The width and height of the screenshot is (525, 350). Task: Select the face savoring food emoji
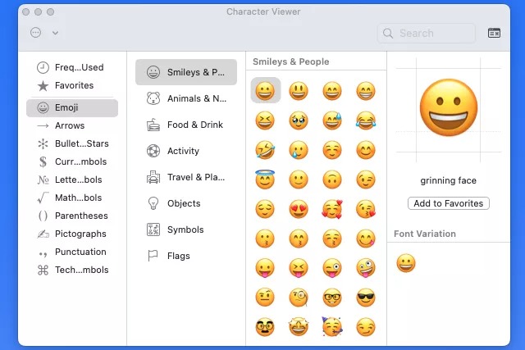click(x=366, y=239)
